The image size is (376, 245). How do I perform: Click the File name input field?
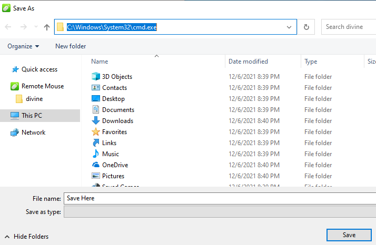(220, 198)
